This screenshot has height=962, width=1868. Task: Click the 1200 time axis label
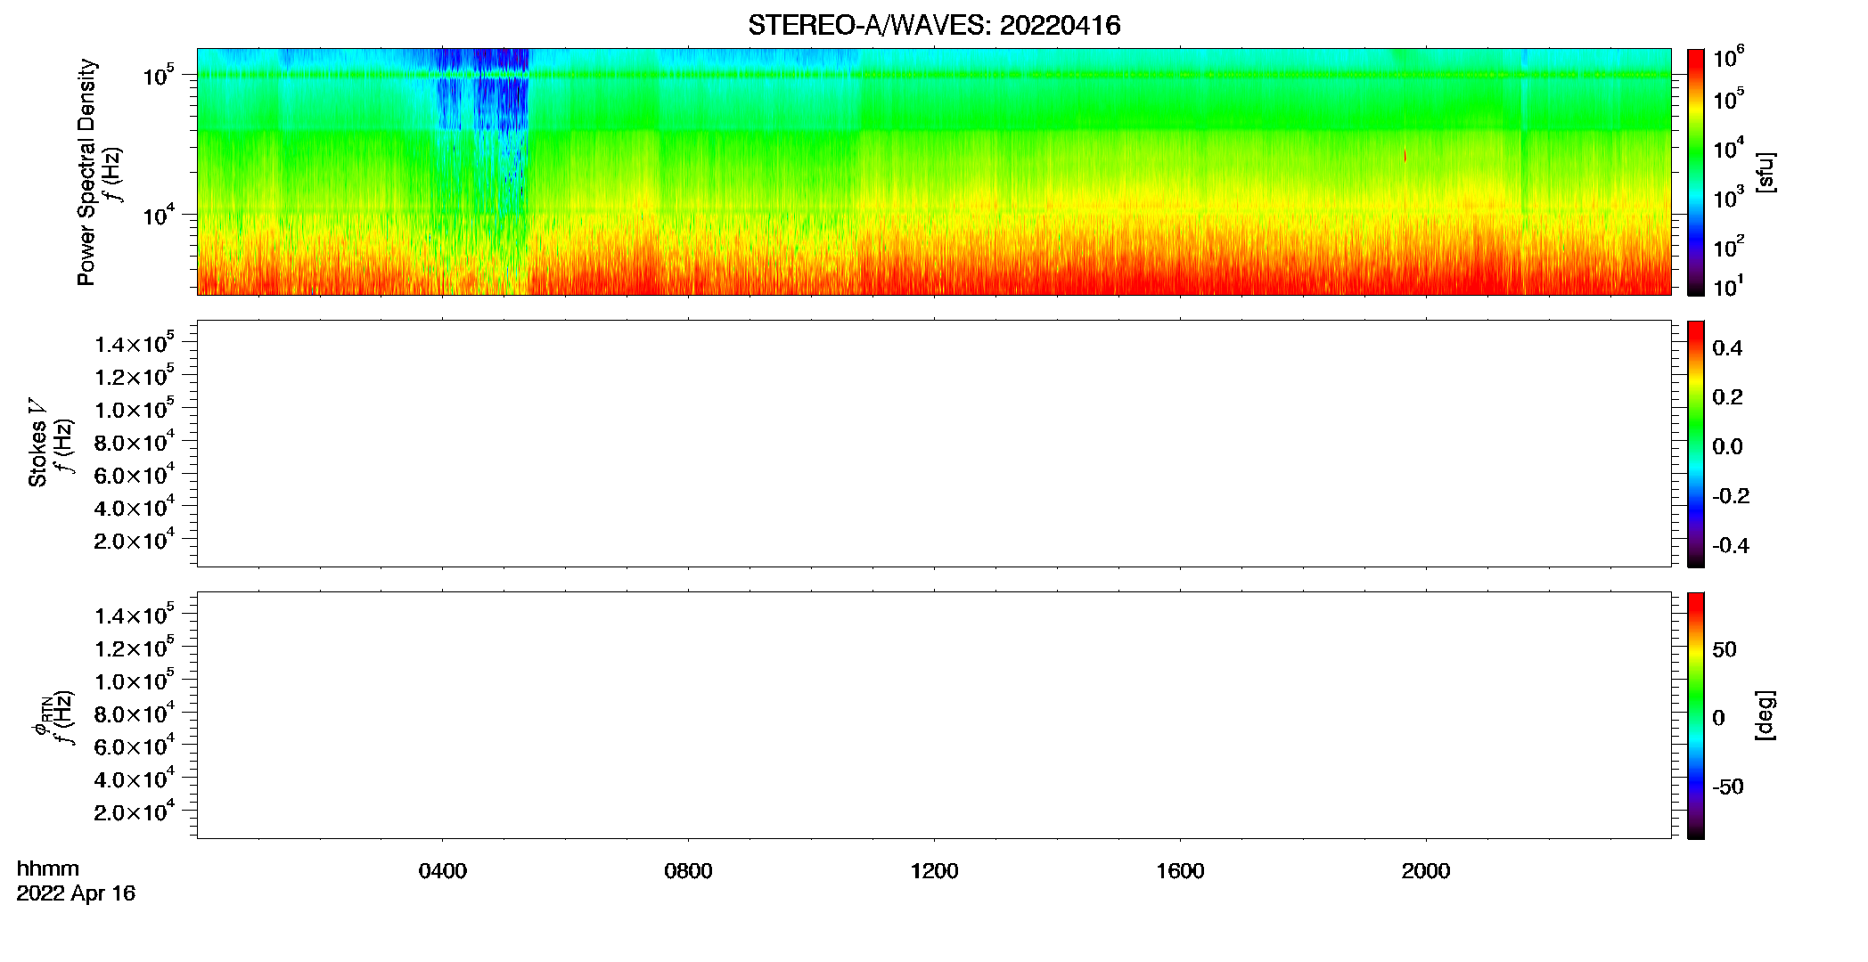click(934, 871)
